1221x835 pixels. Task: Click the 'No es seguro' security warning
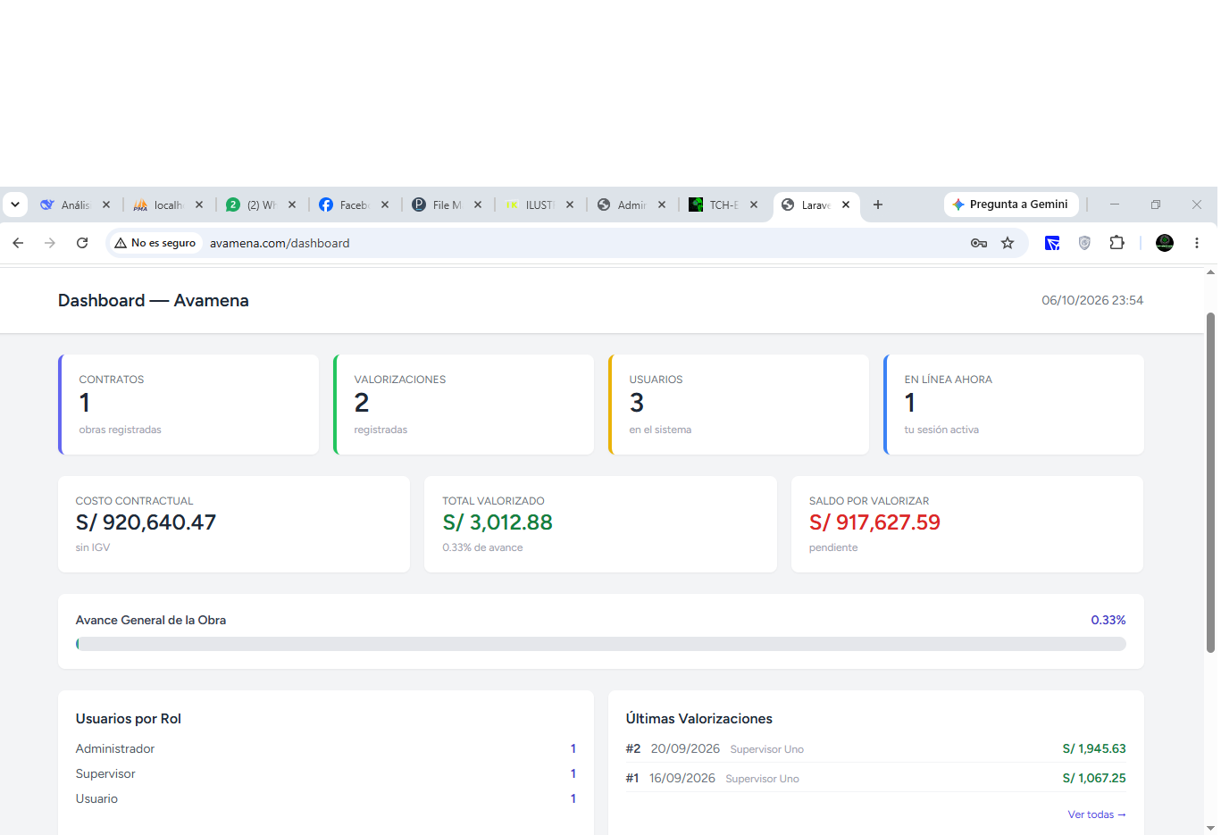[x=155, y=243]
